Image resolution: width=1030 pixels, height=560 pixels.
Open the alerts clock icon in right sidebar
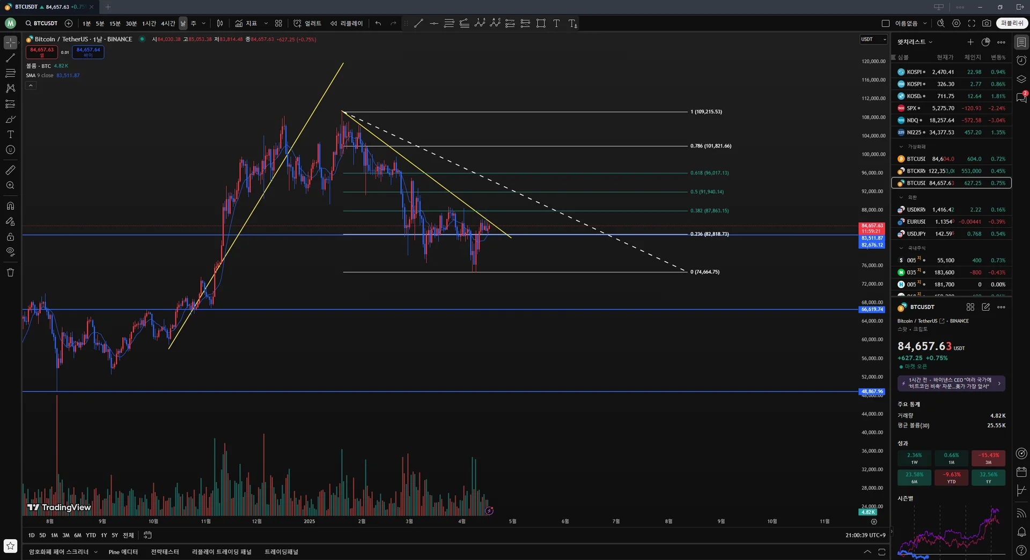[x=1021, y=61]
